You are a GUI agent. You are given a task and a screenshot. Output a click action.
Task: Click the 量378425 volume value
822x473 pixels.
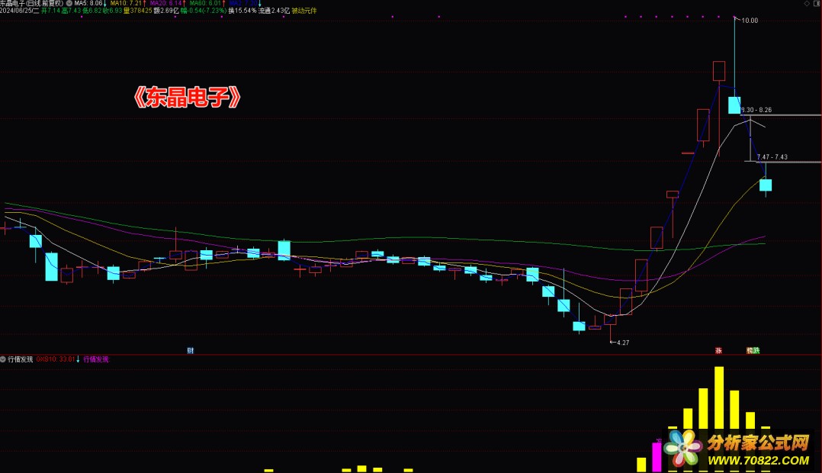tap(137, 11)
